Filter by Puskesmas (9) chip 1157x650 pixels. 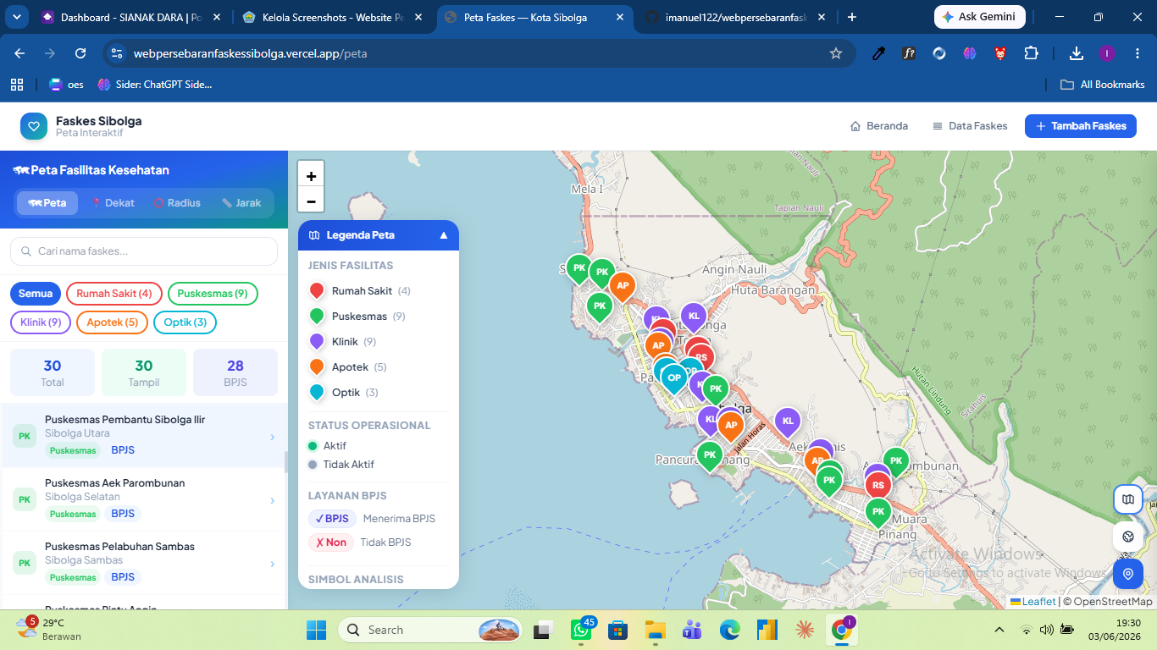click(213, 294)
